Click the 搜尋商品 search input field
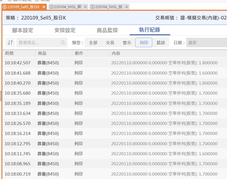Viewport: 227px width, 179px height. tap(38, 43)
